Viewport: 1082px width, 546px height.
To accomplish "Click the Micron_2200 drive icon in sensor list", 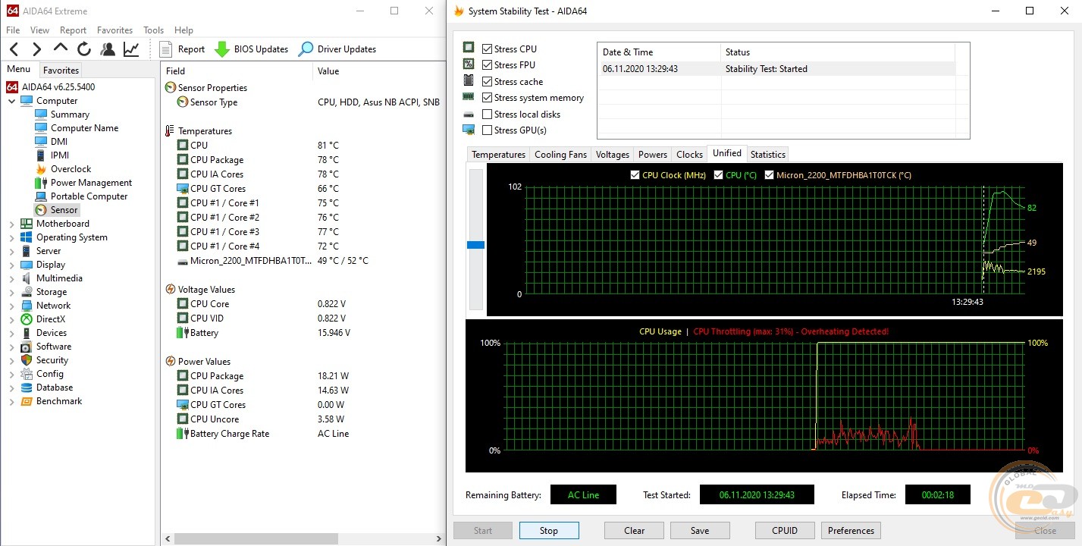I will (x=182, y=261).
